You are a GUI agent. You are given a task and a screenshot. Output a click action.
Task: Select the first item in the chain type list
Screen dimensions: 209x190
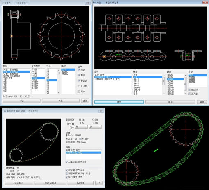click(99, 75)
